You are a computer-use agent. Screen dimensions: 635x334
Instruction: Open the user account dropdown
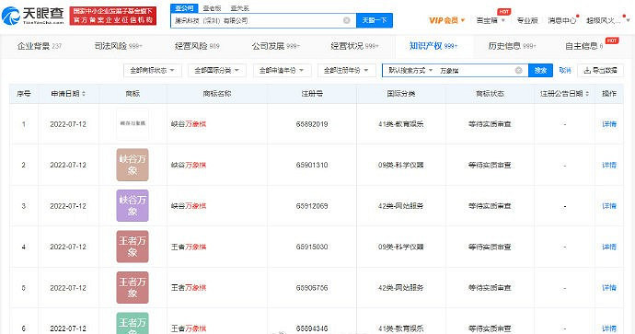click(x=607, y=20)
